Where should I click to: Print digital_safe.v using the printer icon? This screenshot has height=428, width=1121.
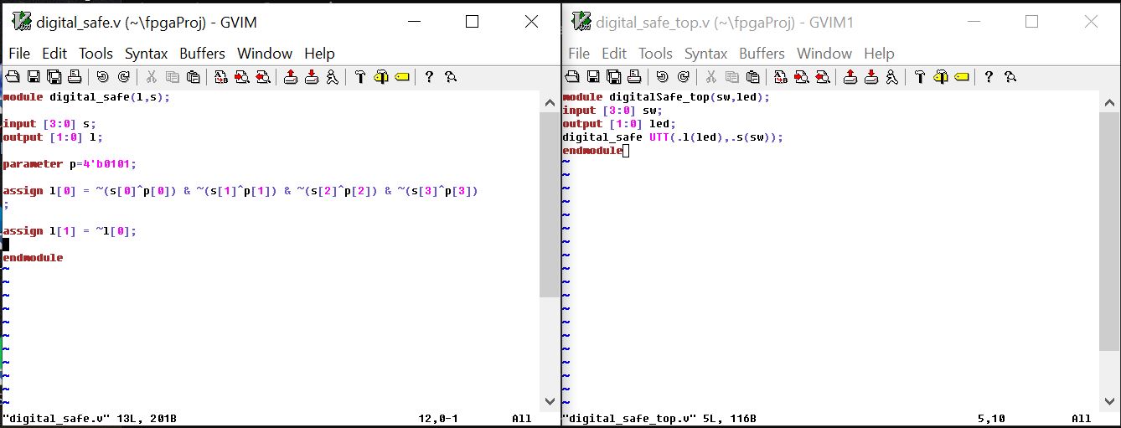(x=75, y=77)
